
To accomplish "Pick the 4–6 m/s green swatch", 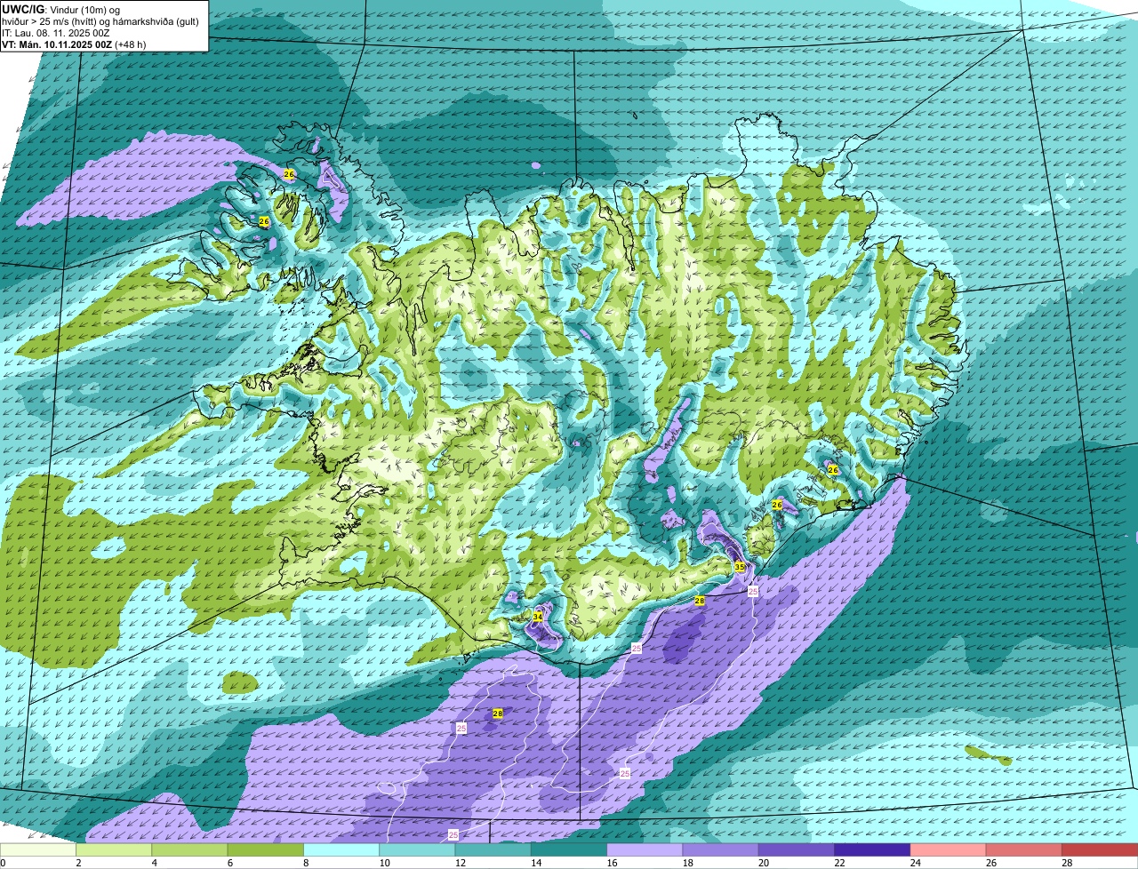I will coord(189,850).
